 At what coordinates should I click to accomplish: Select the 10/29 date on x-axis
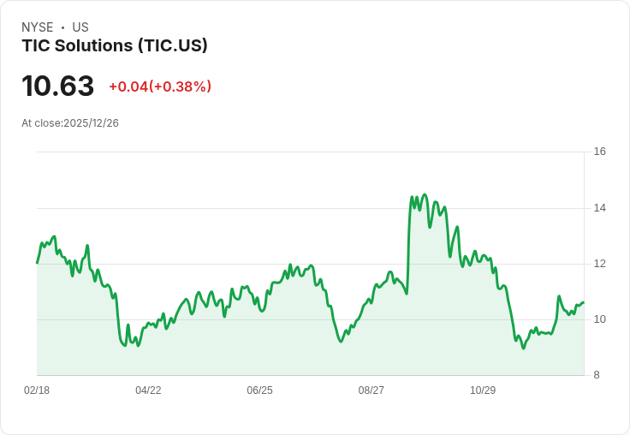pyautogui.click(x=483, y=390)
